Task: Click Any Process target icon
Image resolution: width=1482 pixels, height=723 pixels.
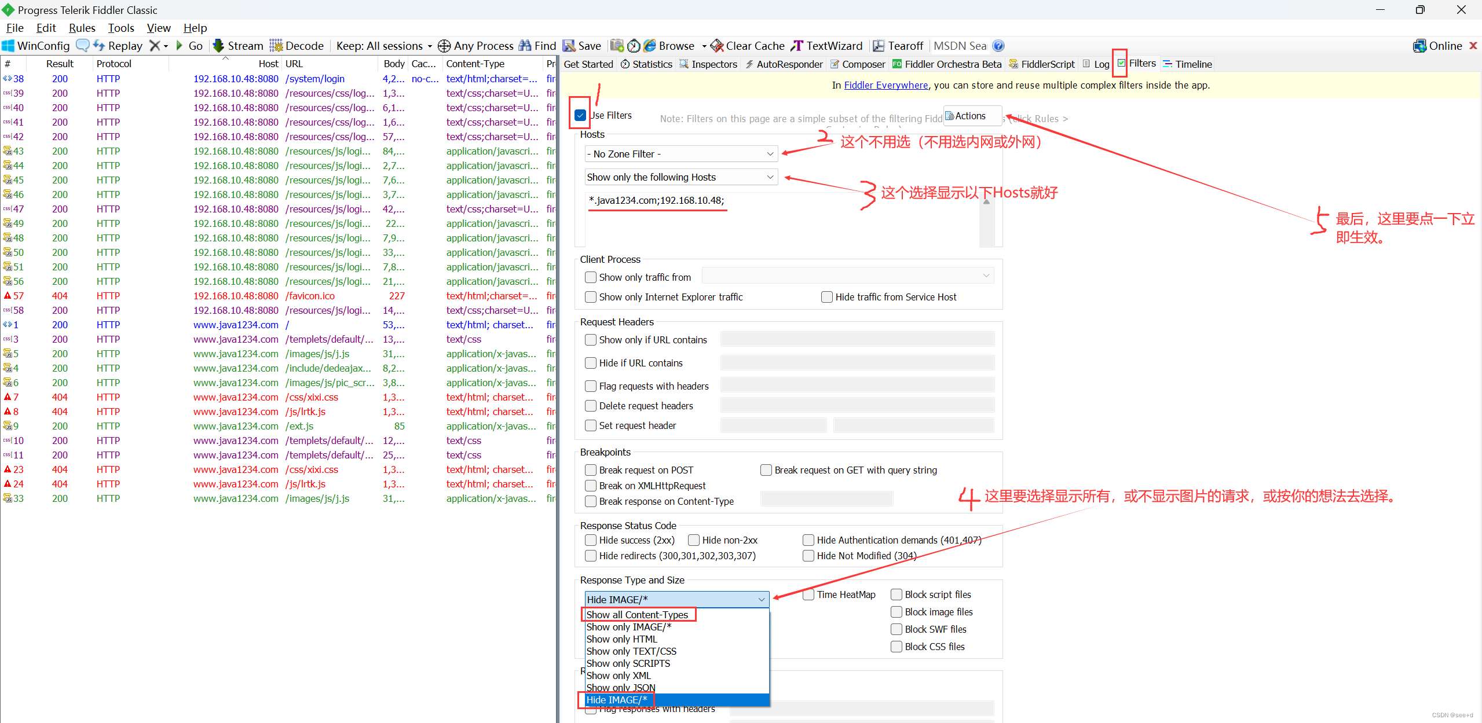Action: tap(444, 46)
